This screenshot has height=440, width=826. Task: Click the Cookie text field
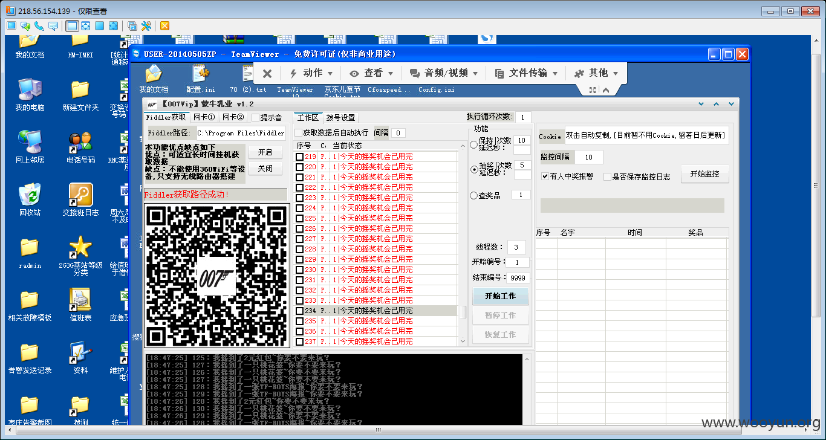coord(646,136)
